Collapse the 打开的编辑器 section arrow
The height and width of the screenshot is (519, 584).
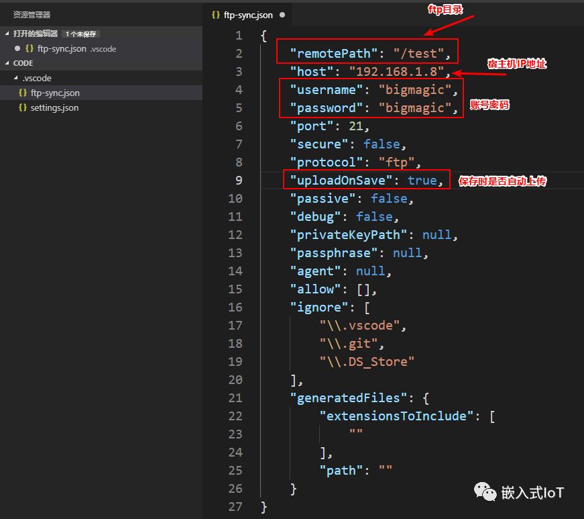pos(7,34)
